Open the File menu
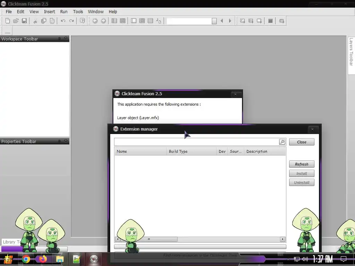Viewport: 355px width, 266px height. coord(9,11)
